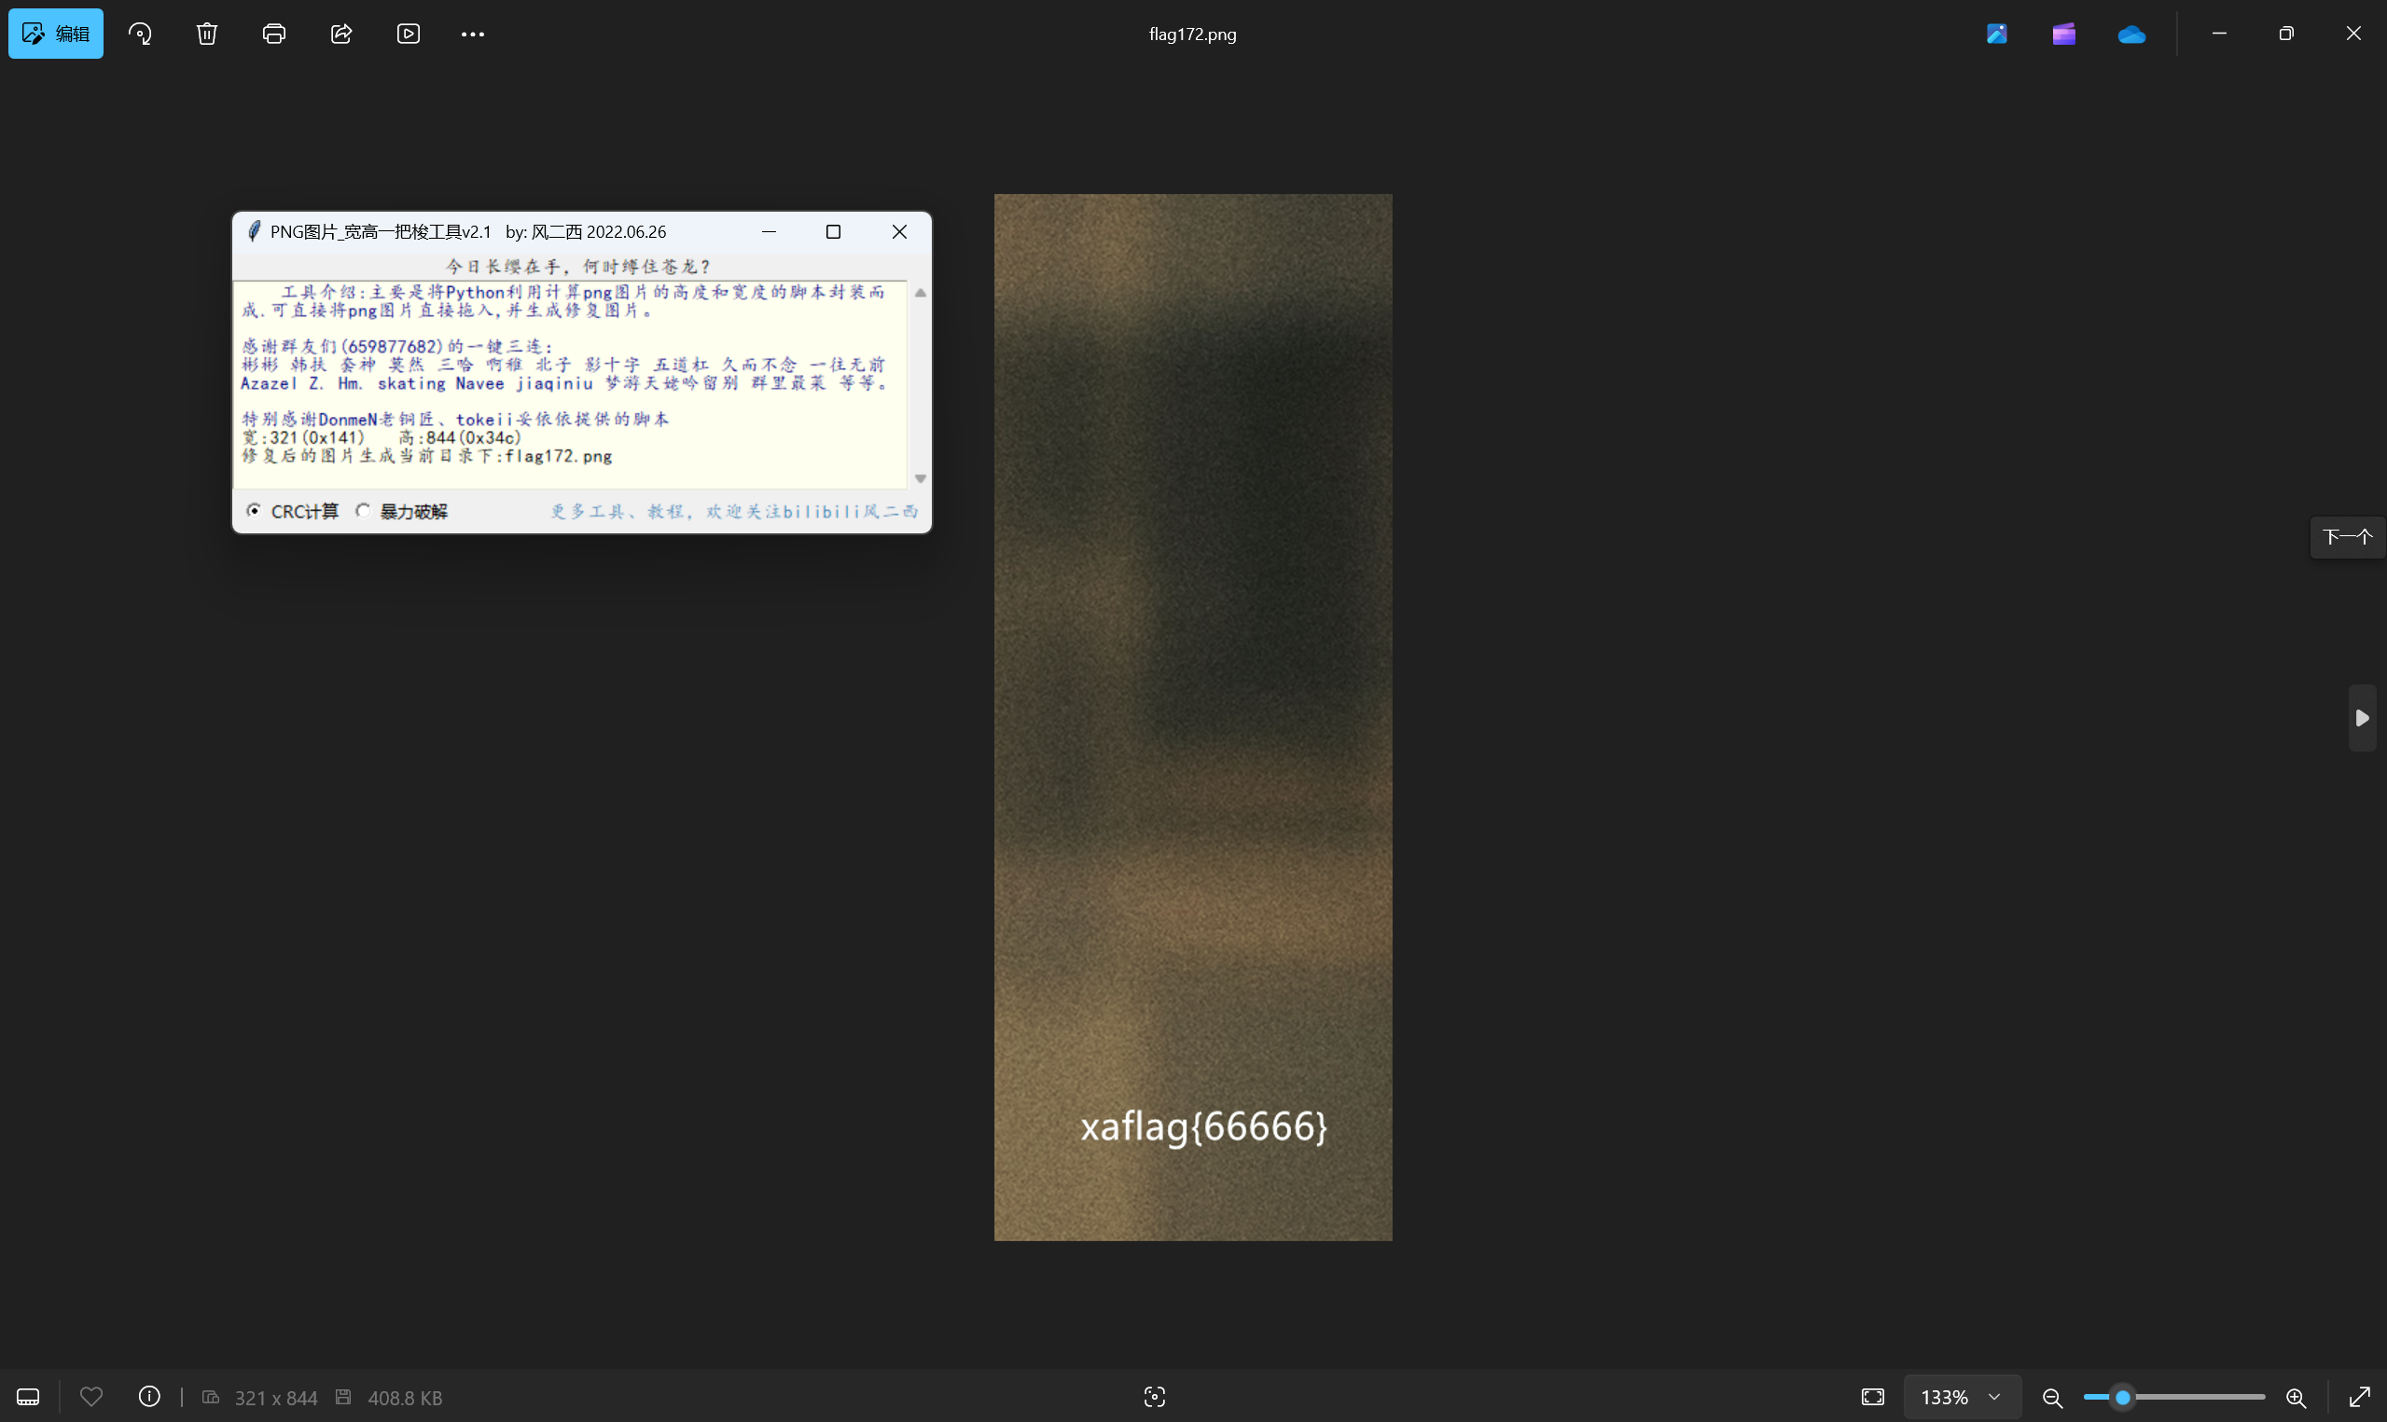Image resolution: width=2387 pixels, height=1422 pixels.
Task: Open the 133% zoom level dropdown
Action: click(1962, 1397)
